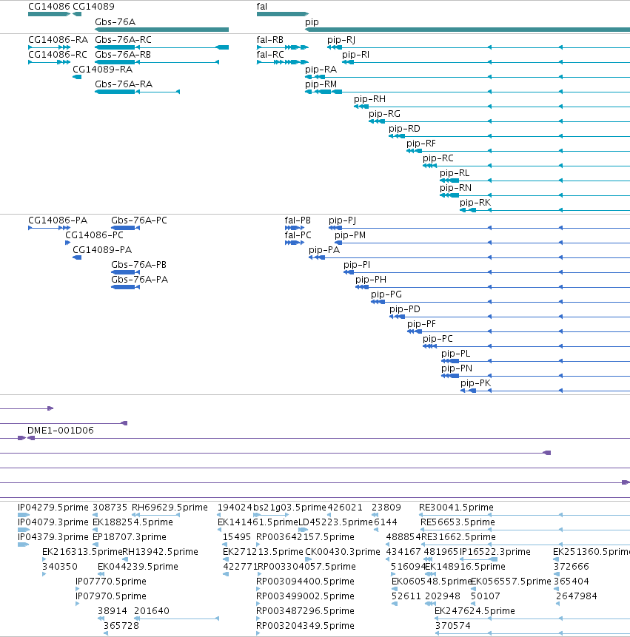Click pip-RF transcript label
This screenshot has height=637, width=630.
point(421,144)
